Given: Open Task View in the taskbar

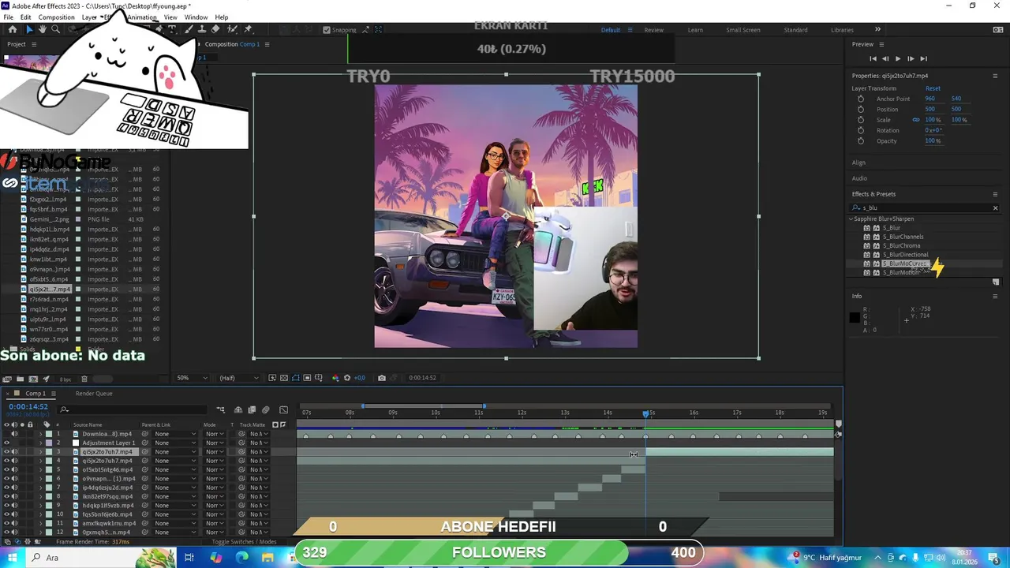Looking at the screenshot, I should click(189, 558).
